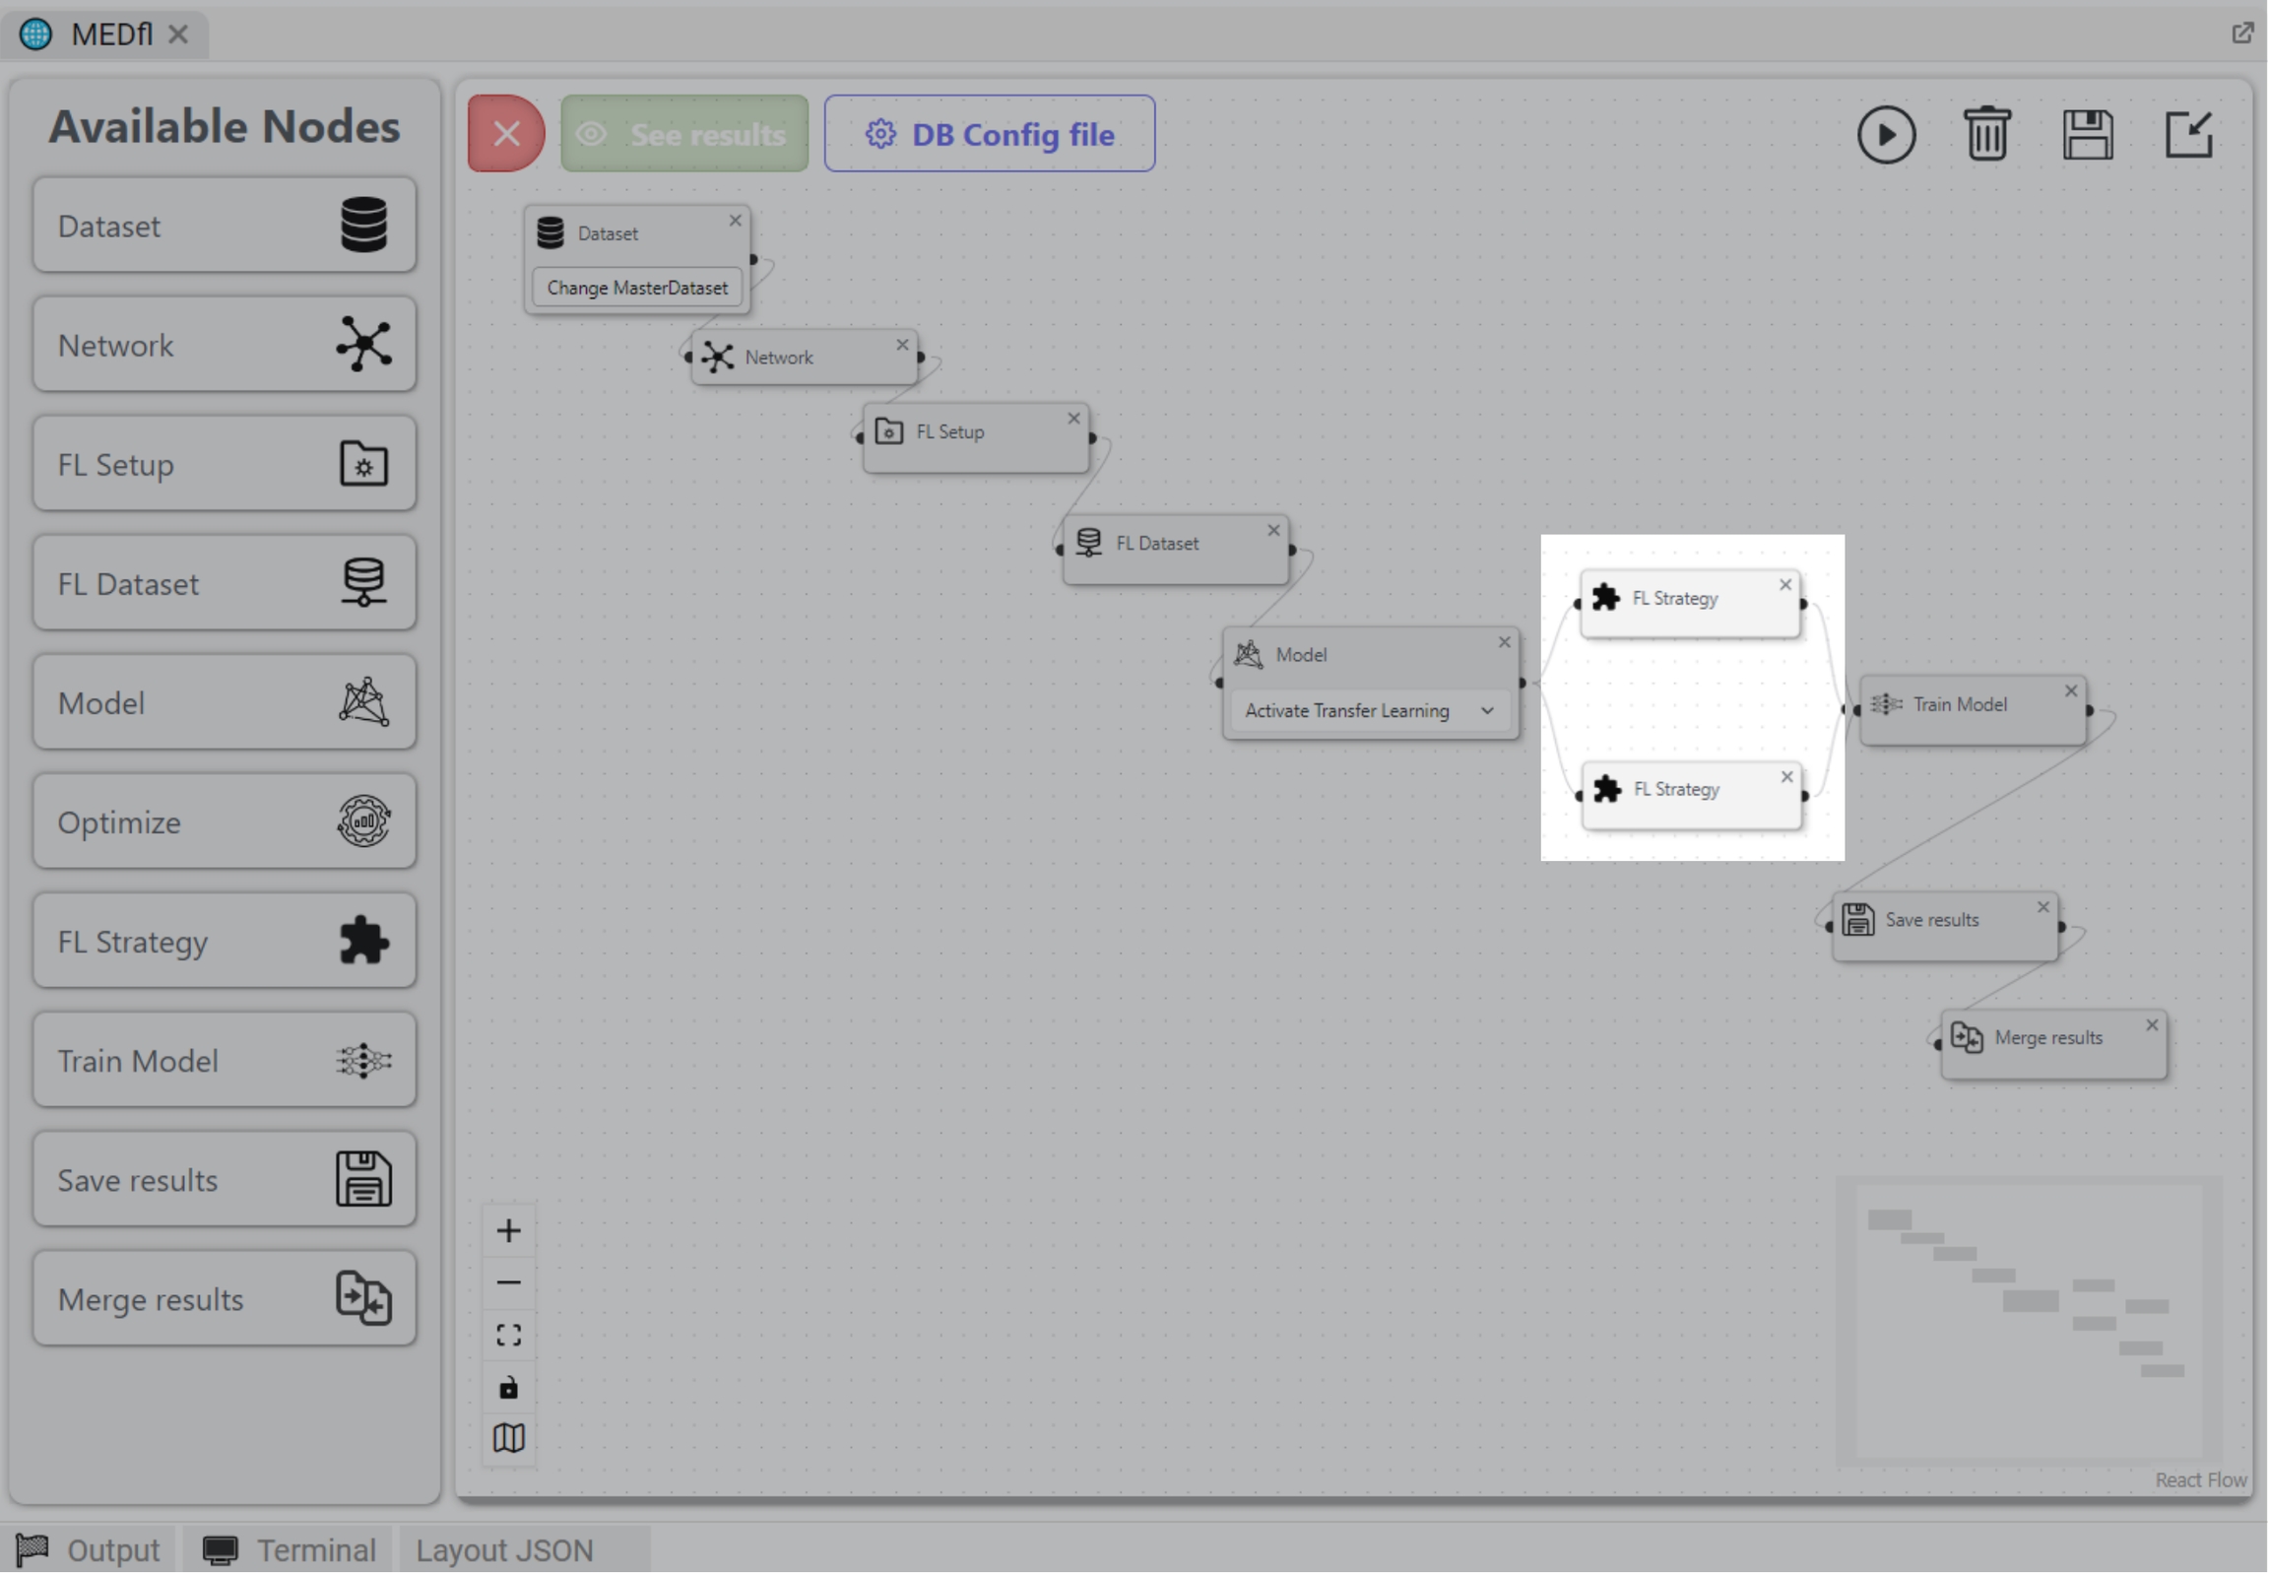
Task: Click the minimap overview panel
Action: 2028,1321
